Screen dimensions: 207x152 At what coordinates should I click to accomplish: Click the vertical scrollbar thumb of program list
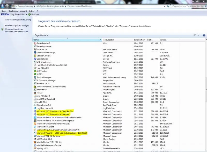coord(206,89)
